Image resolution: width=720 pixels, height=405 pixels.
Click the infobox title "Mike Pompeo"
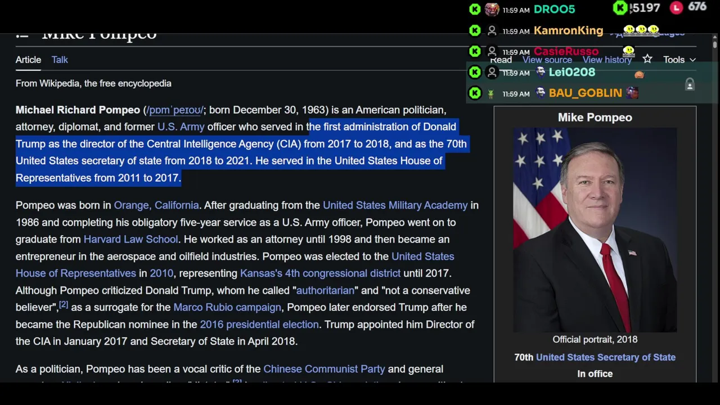tap(595, 118)
